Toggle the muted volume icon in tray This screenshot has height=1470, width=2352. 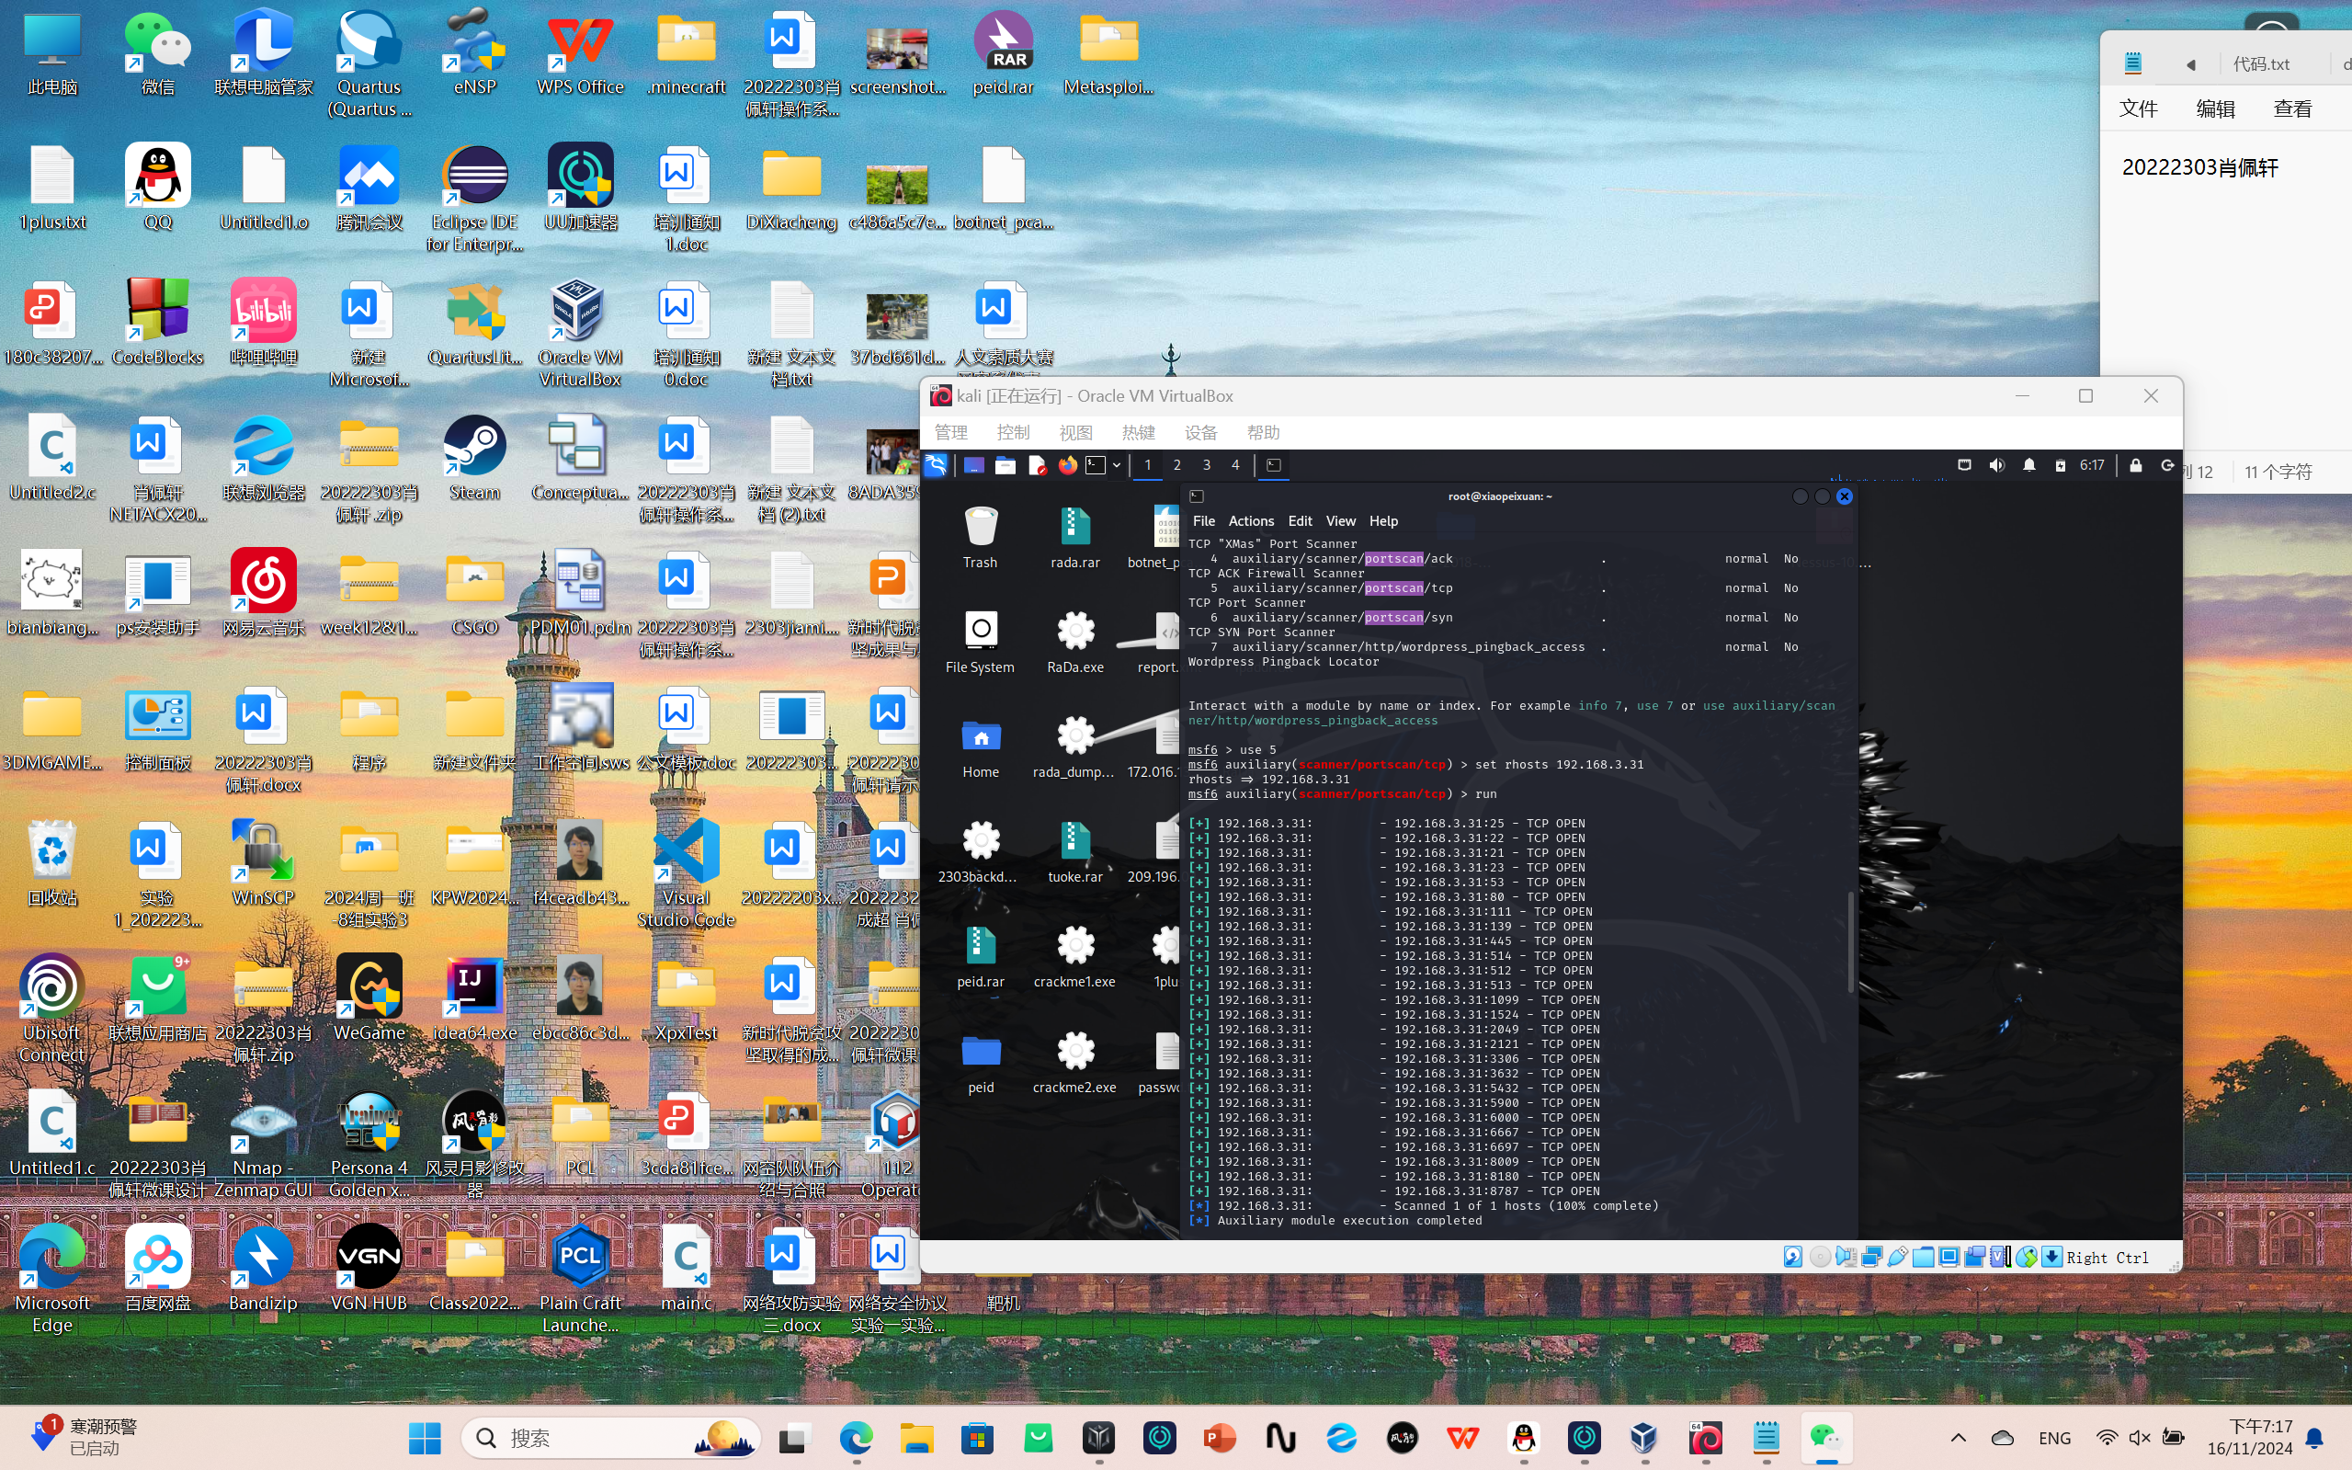[2139, 1437]
